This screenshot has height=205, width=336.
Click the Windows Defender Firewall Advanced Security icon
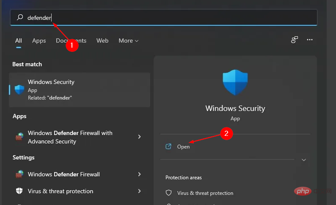(19, 137)
